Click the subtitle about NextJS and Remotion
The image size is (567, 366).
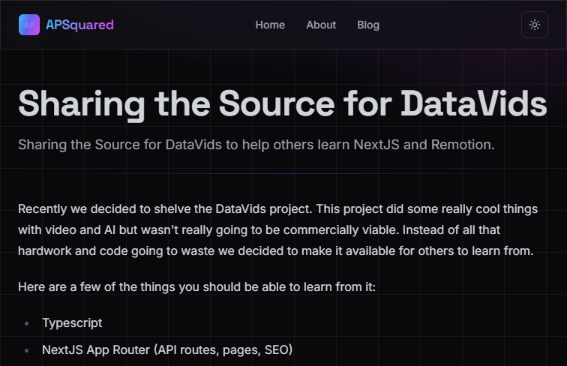tap(256, 145)
